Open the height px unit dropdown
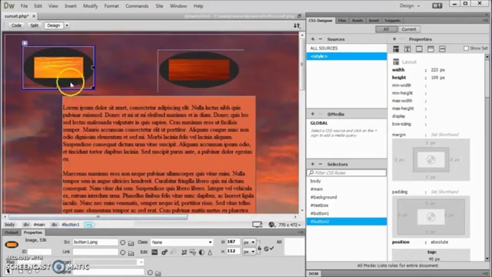Viewport: 492px width, 277px height. click(249, 252)
